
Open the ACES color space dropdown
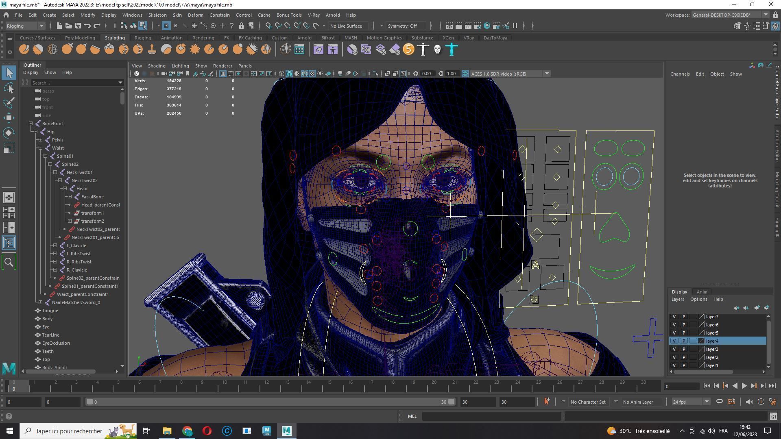[510, 74]
